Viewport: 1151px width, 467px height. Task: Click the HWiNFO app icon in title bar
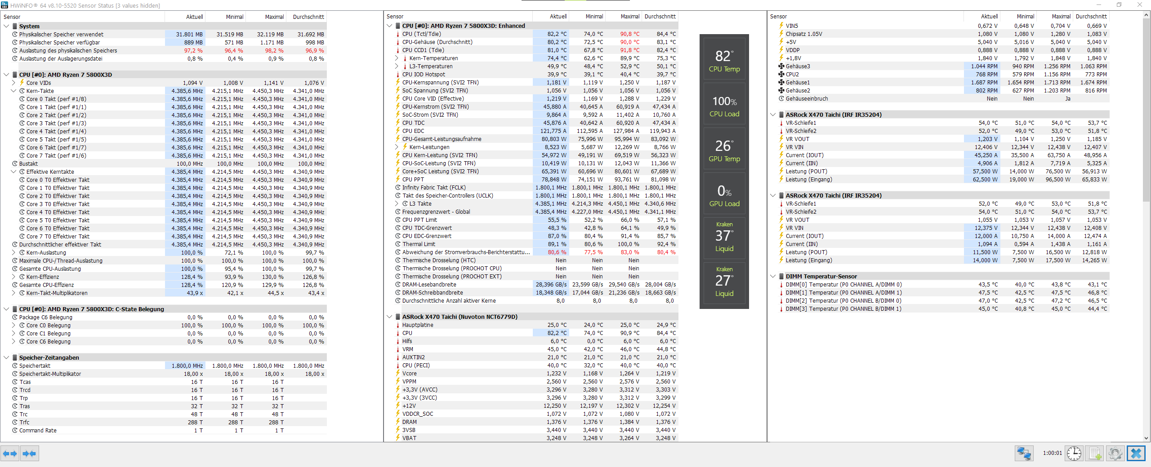tap(4, 5)
